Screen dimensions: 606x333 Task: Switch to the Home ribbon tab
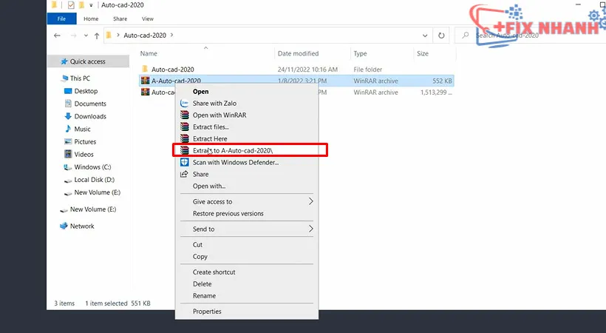[x=91, y=18]
